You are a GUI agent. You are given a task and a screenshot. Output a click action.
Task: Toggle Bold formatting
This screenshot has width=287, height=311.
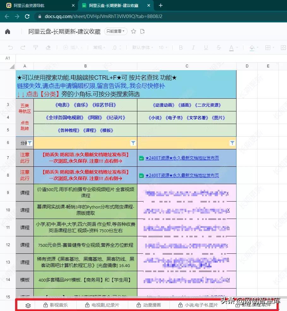181,47
